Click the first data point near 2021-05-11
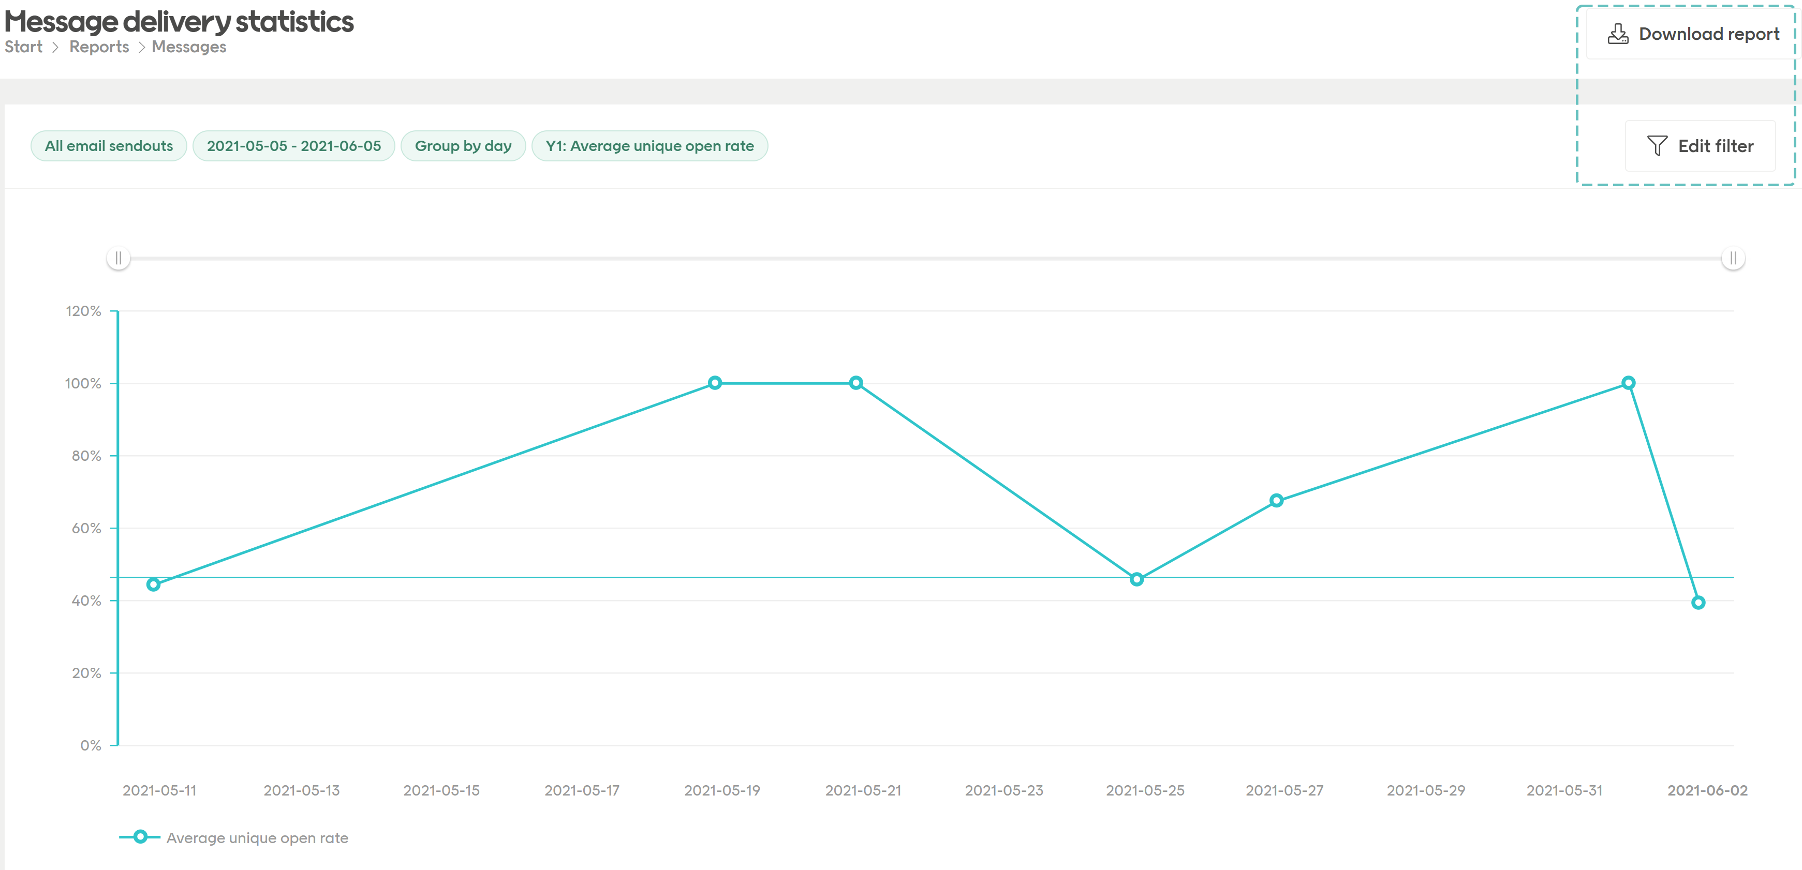Viewport: 1802px width, 870px height. coord(153,584)
